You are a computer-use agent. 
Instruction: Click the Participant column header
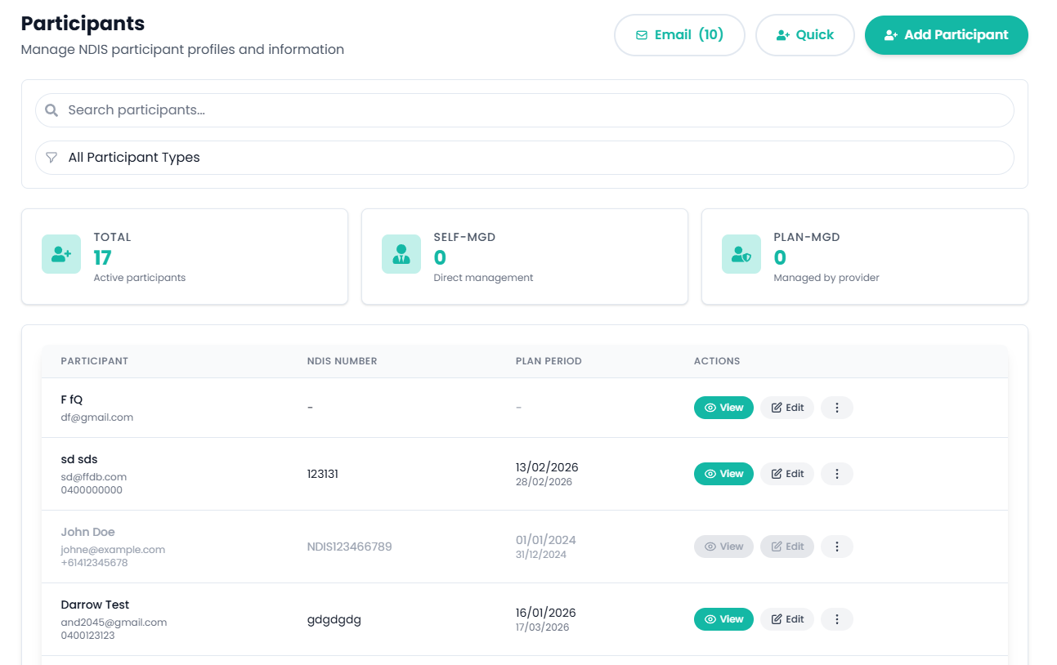[94, 361]
